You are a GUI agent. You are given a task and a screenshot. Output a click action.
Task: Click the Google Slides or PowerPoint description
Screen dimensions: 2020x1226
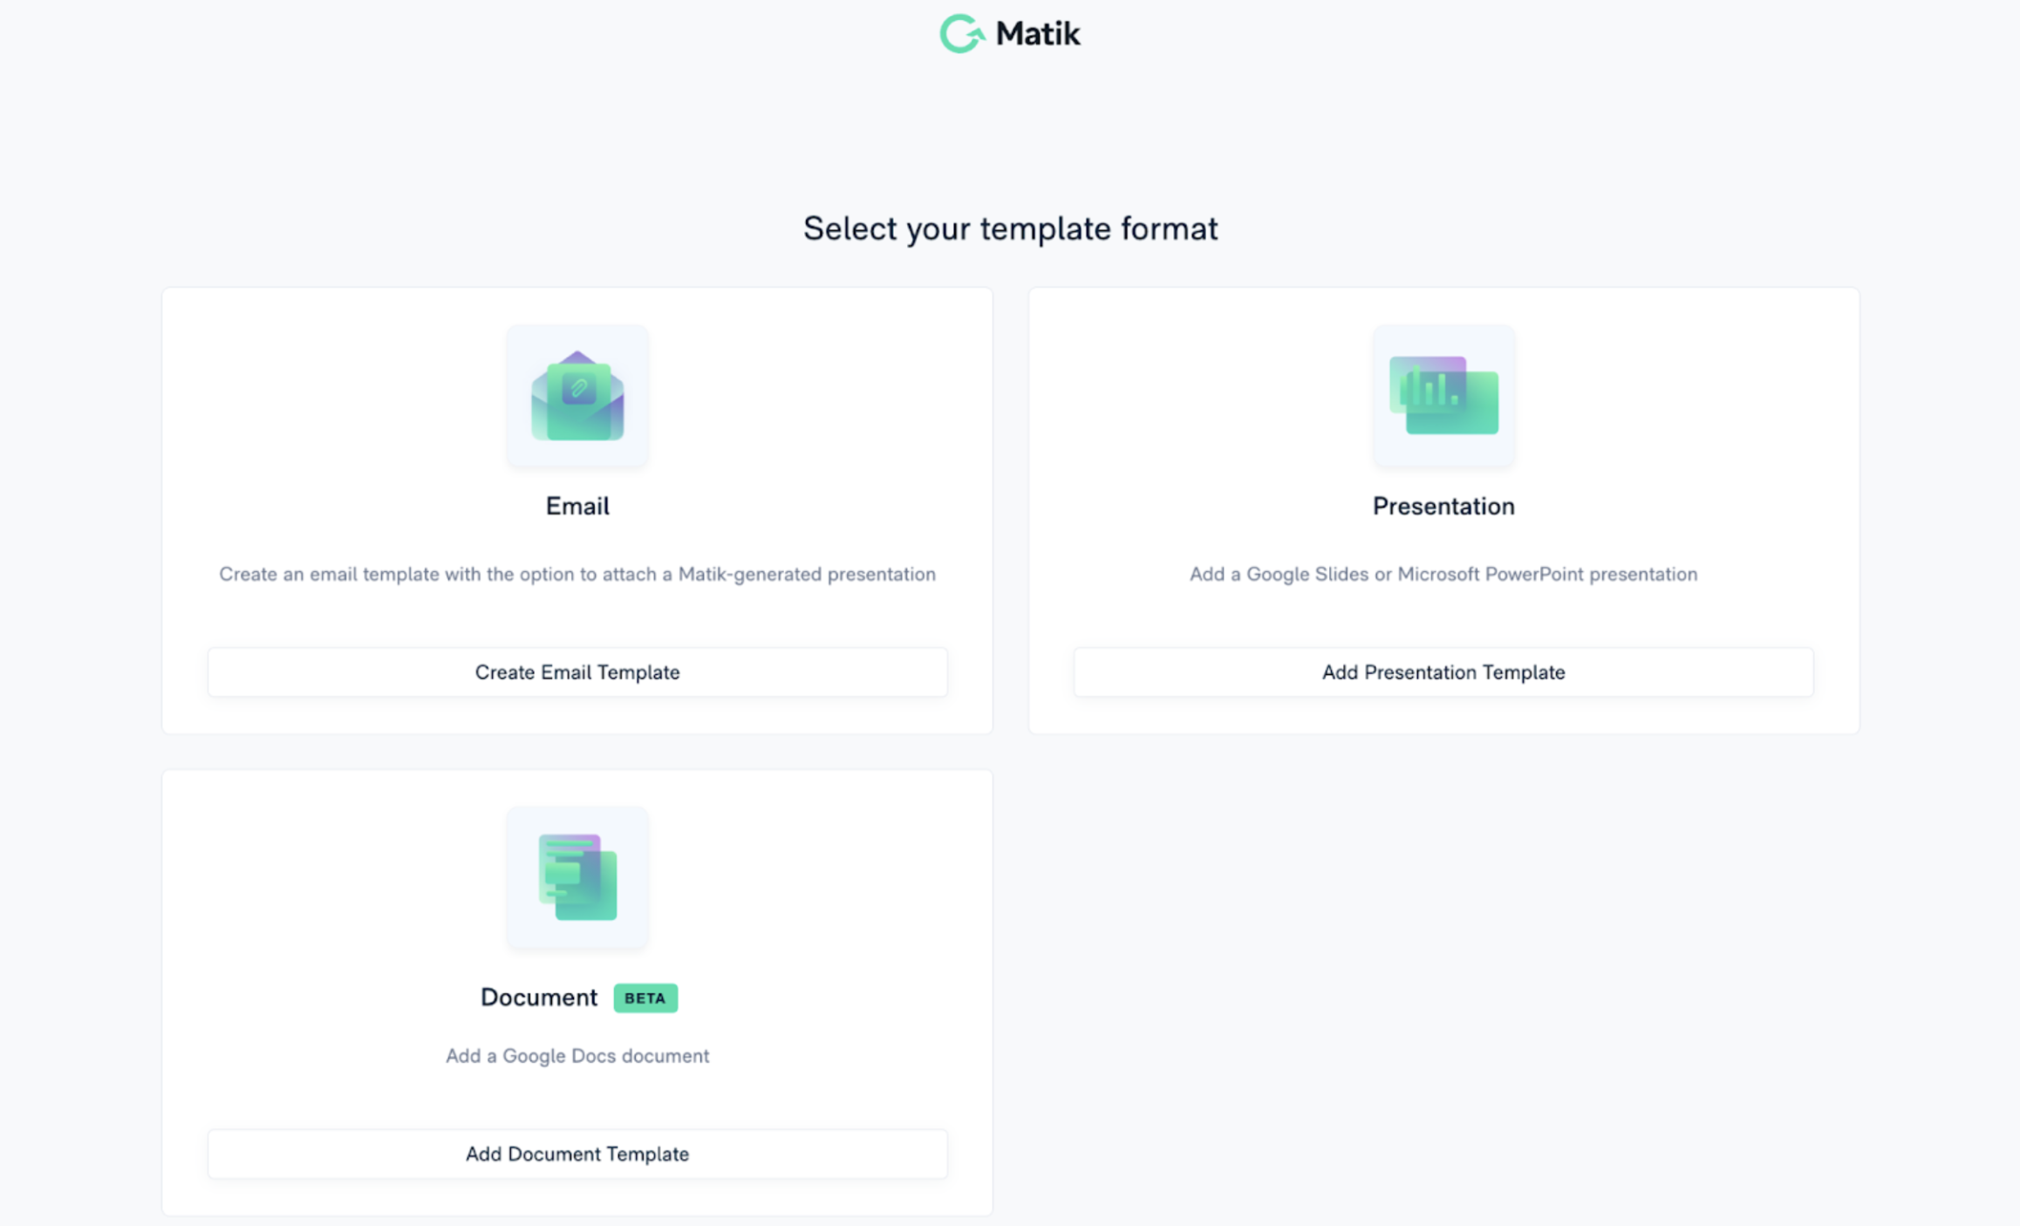click(x=1443, y=574)
